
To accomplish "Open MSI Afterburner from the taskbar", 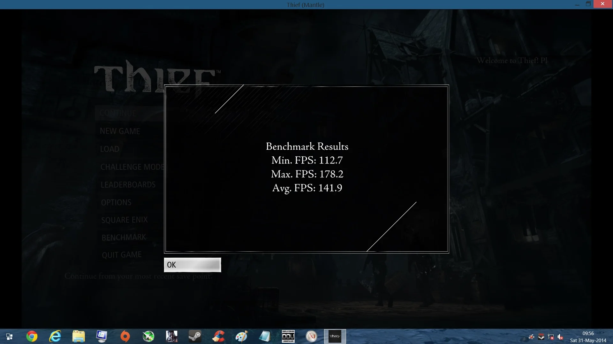I will [148, 336].
